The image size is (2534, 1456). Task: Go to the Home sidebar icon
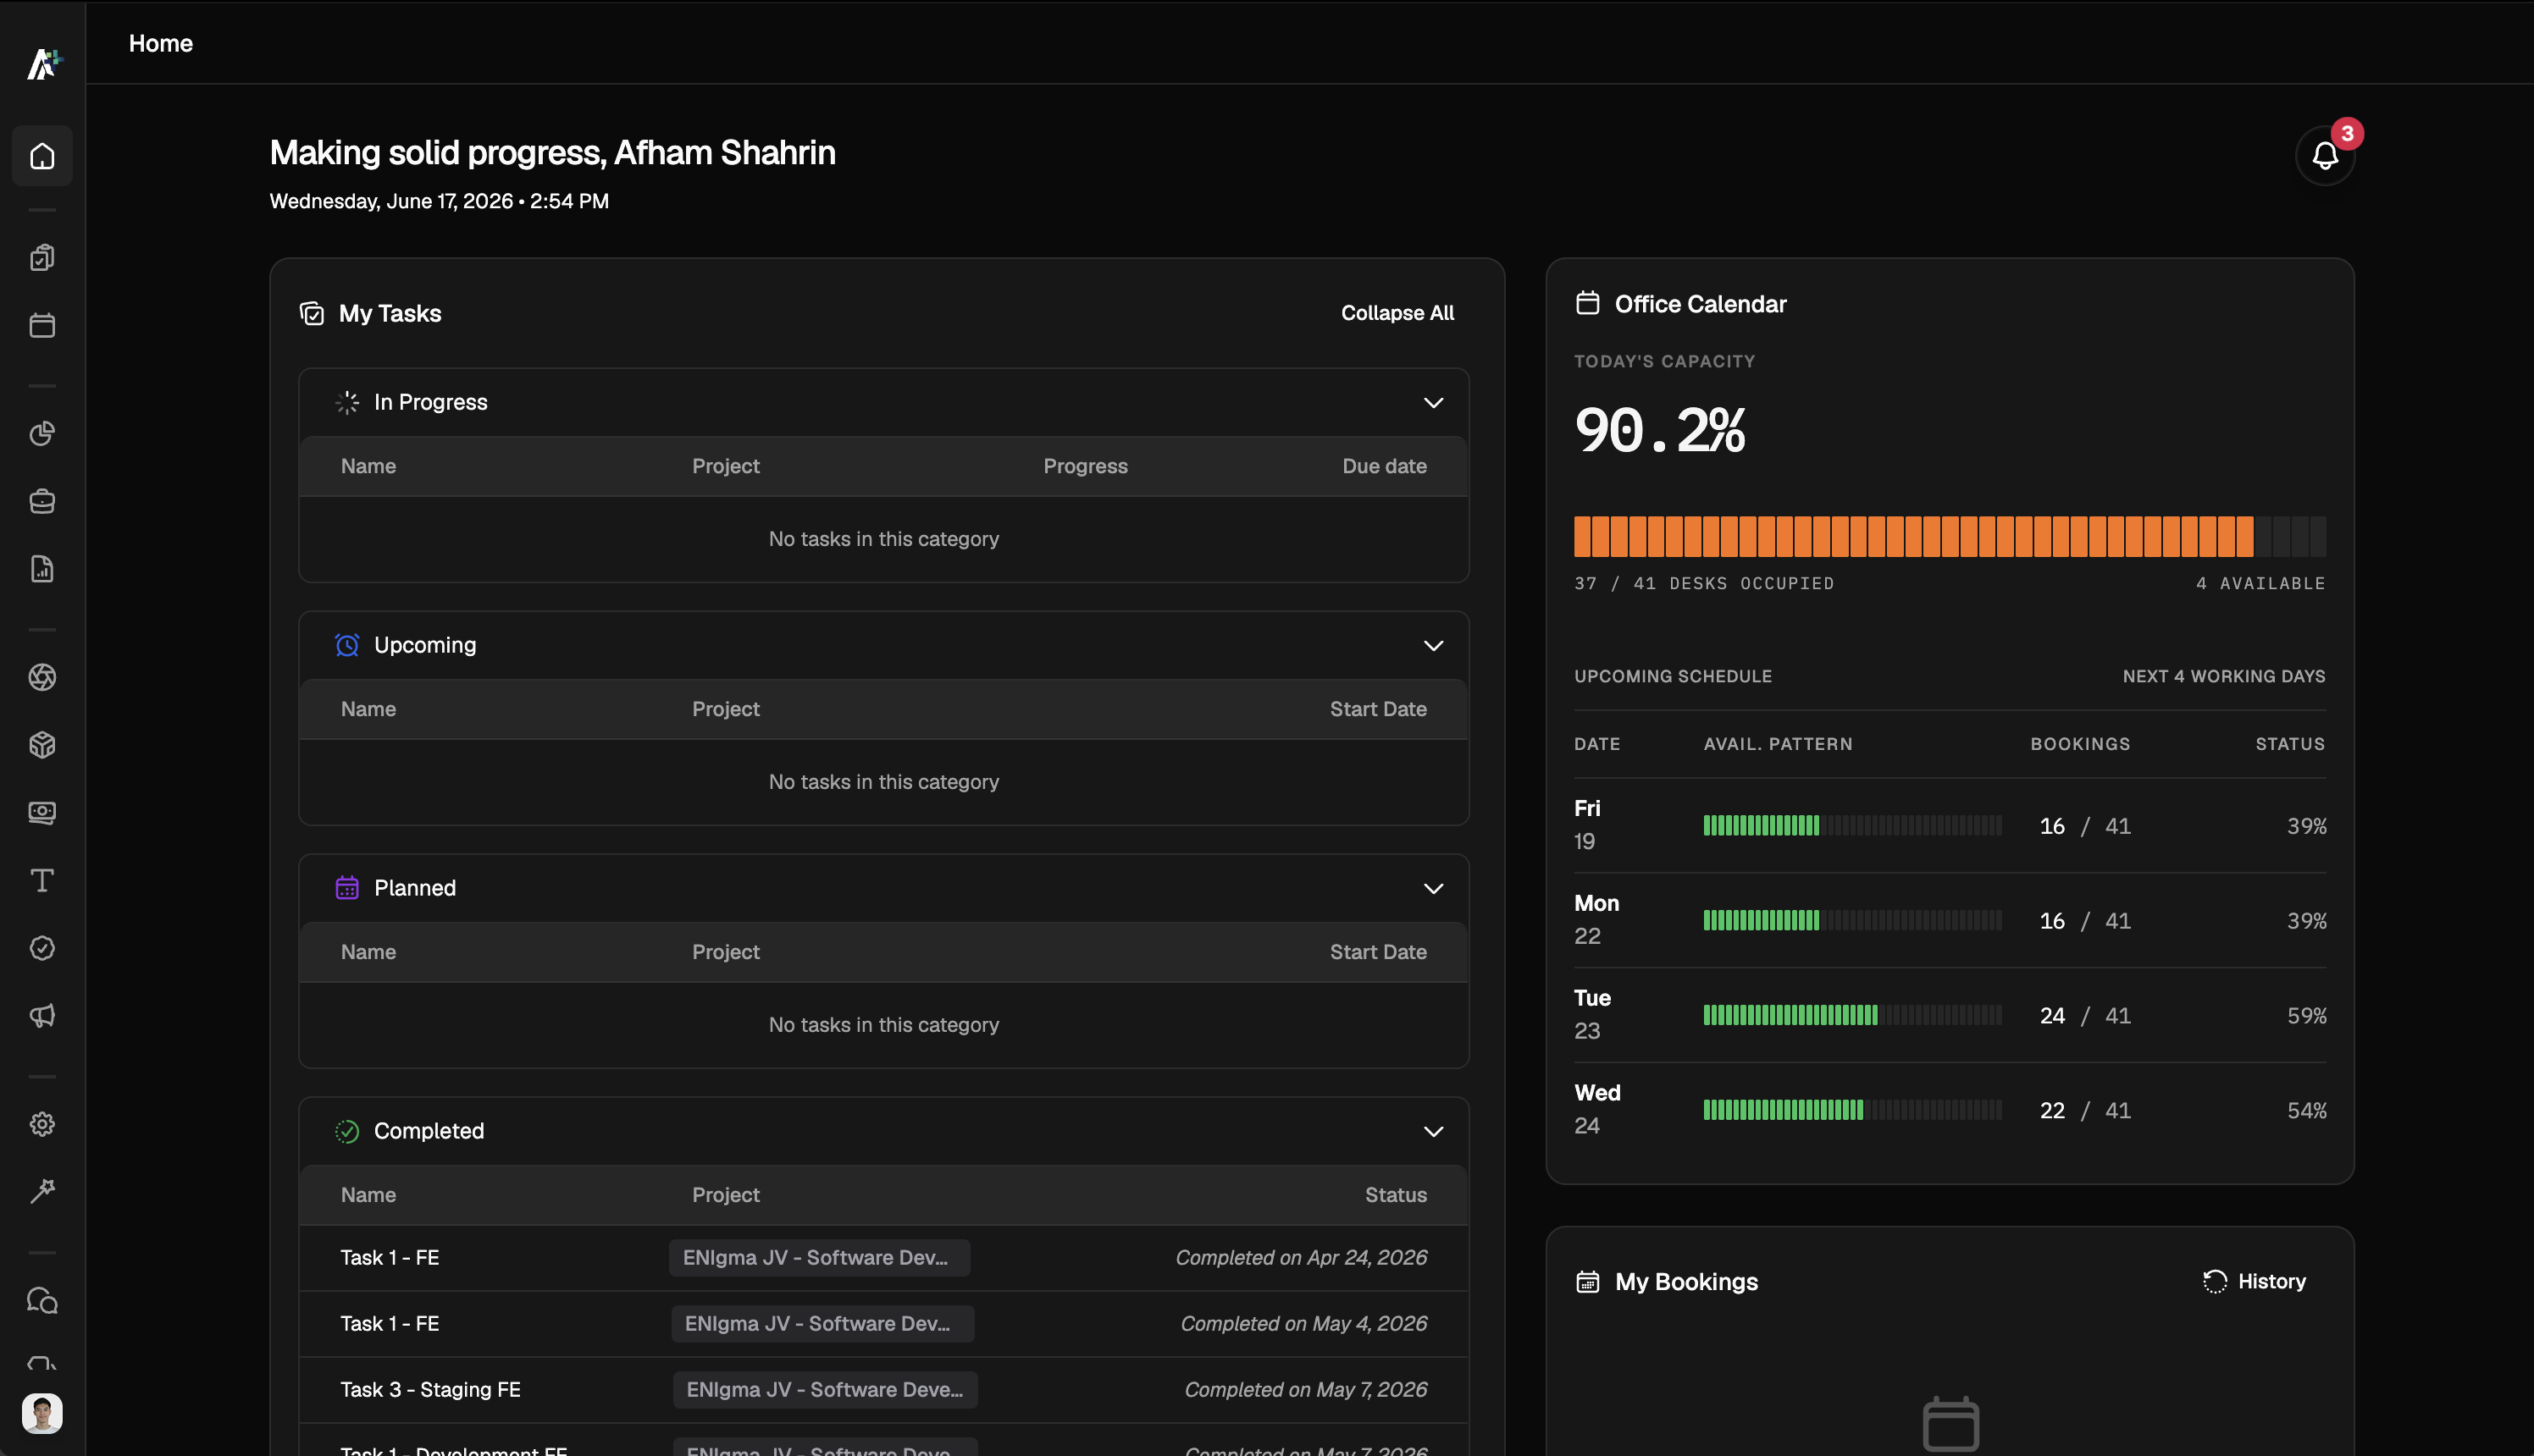(x=42, y=156)
